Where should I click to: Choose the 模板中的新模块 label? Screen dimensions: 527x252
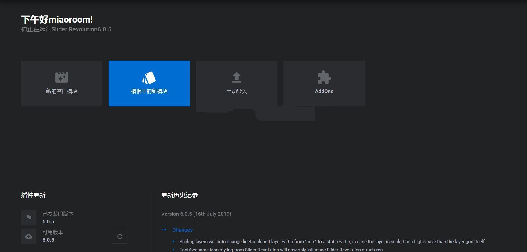149,91
